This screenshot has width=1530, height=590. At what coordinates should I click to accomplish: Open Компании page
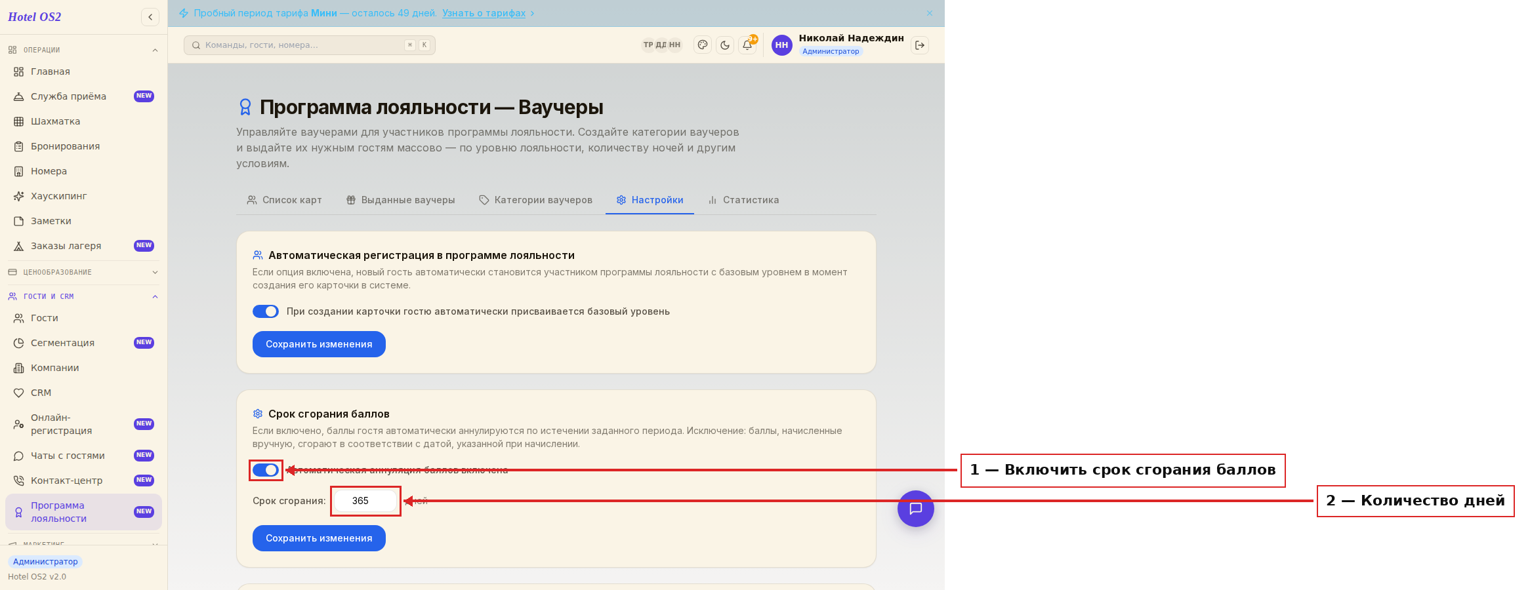83,368
